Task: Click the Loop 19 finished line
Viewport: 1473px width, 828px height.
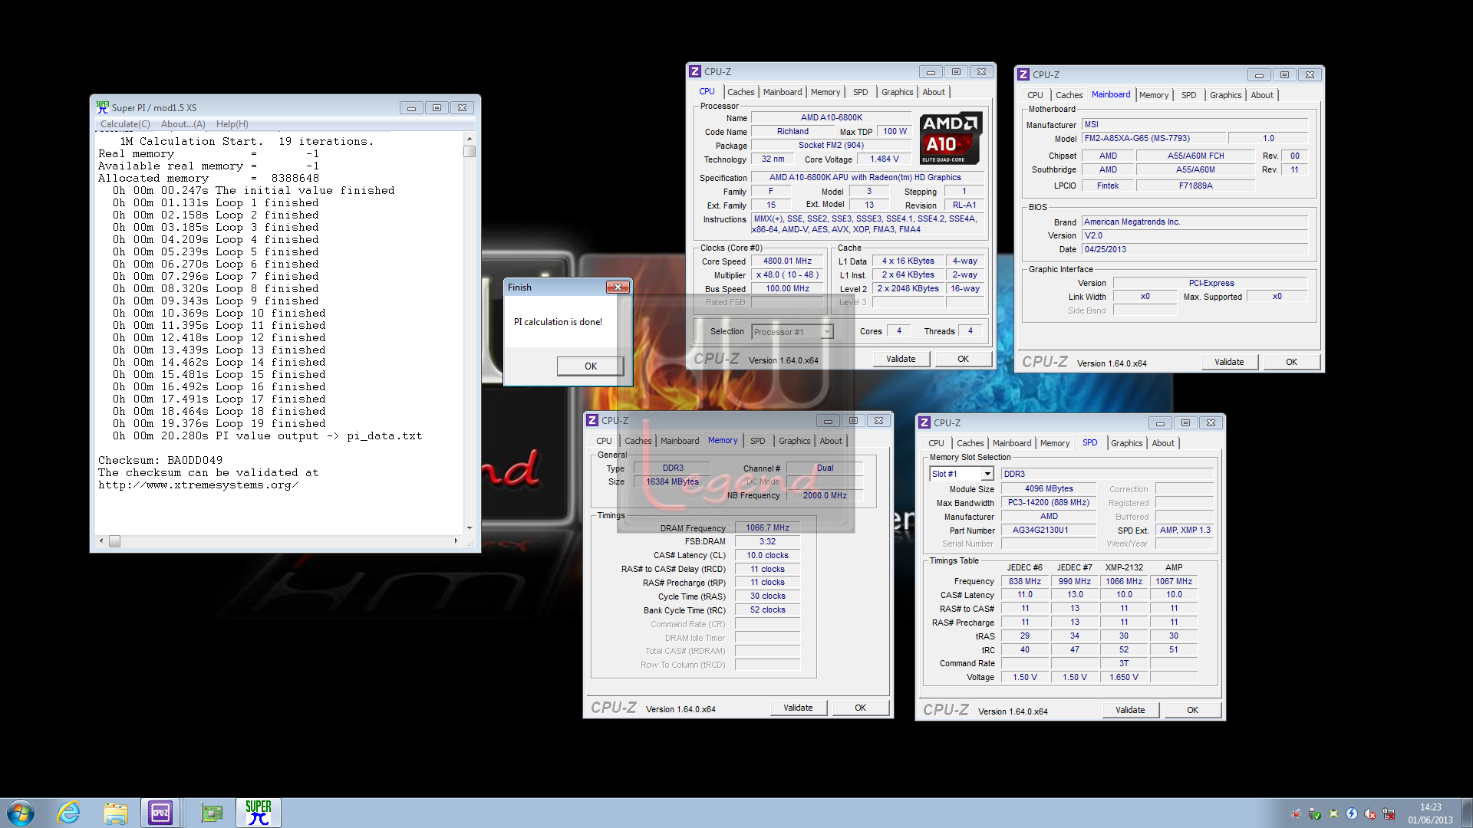Action: tap(219, 424)
